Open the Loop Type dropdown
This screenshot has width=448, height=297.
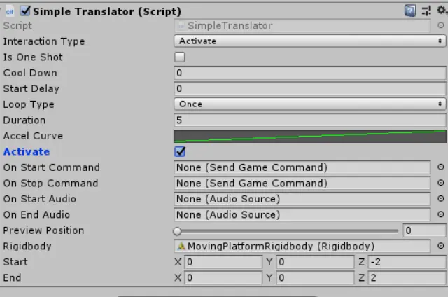pos(309,104)
